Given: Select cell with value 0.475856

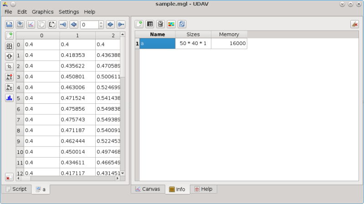Looking at the screenshot, I should click(x=77, y=109).
